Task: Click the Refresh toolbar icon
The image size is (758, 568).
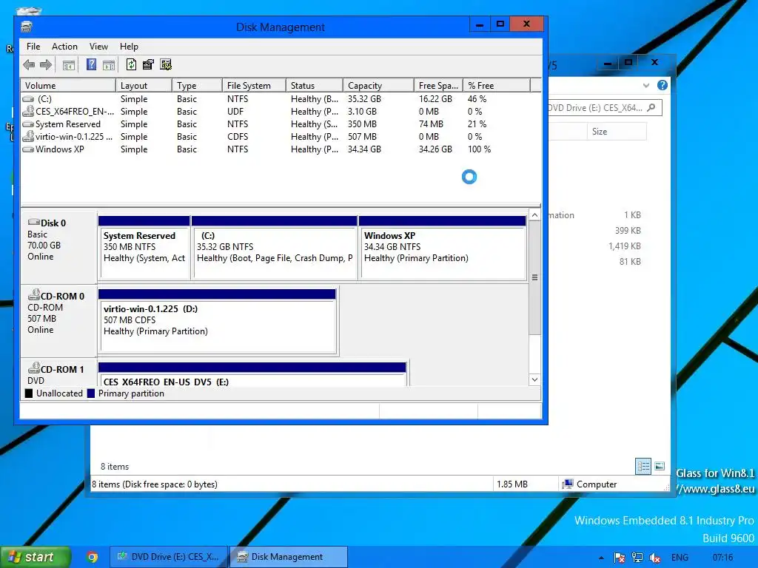Action: pos(131,64)
